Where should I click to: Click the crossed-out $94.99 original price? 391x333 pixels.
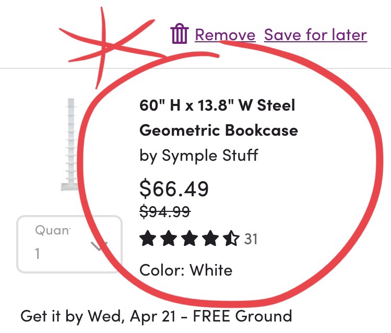(165, 211)
